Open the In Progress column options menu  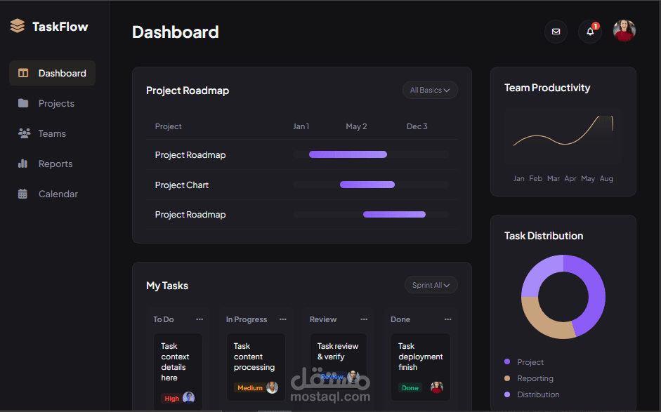(x=283, y=319)
